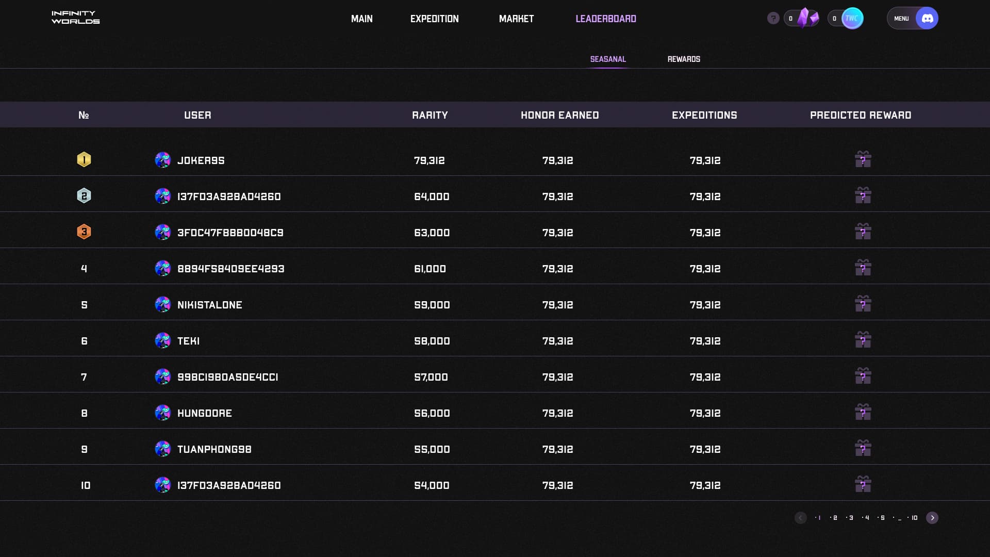Click the Discord icon button
The height and width of the screenshot is (557, 990).
[927, 19]
